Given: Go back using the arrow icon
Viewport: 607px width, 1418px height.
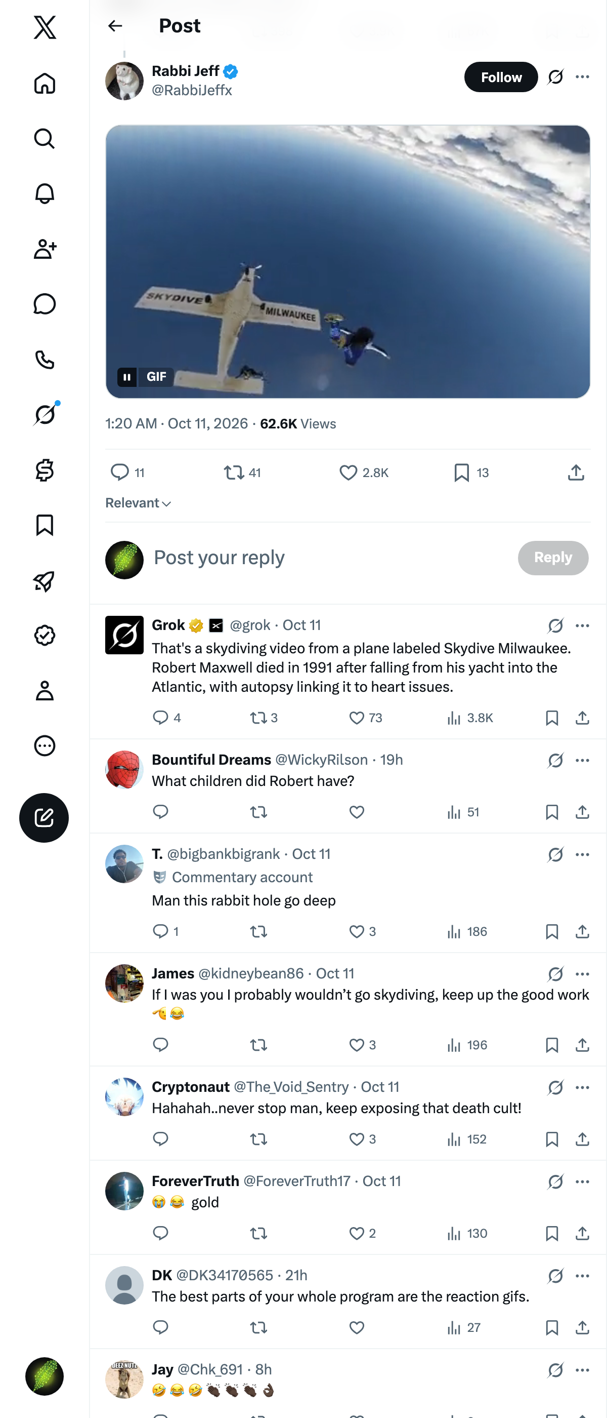Looking at the screenshot, I should [115, 26].
